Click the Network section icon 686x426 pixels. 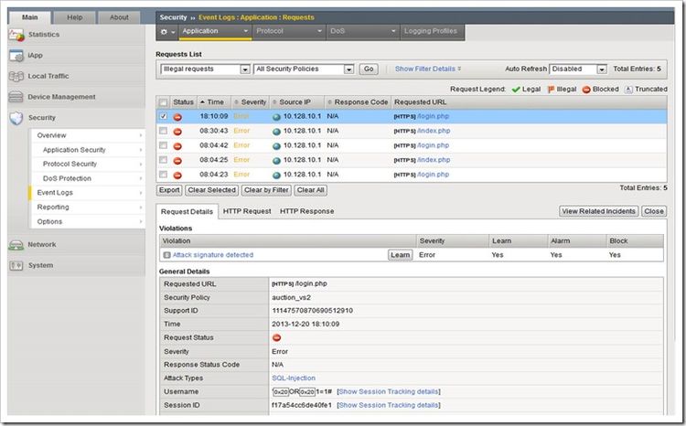(x=16, y=245)
